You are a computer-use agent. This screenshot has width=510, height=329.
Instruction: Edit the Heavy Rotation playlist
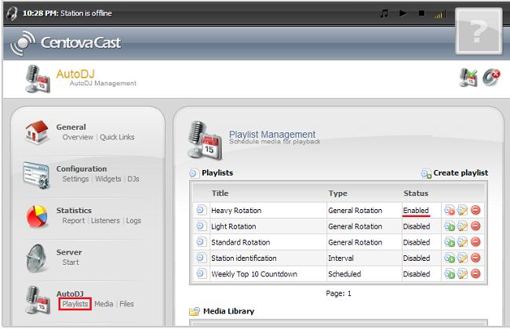462,210
